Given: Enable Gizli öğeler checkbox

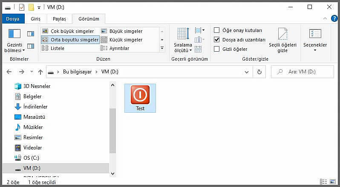Looking at the screenshot, I should [x=216, y=49].
